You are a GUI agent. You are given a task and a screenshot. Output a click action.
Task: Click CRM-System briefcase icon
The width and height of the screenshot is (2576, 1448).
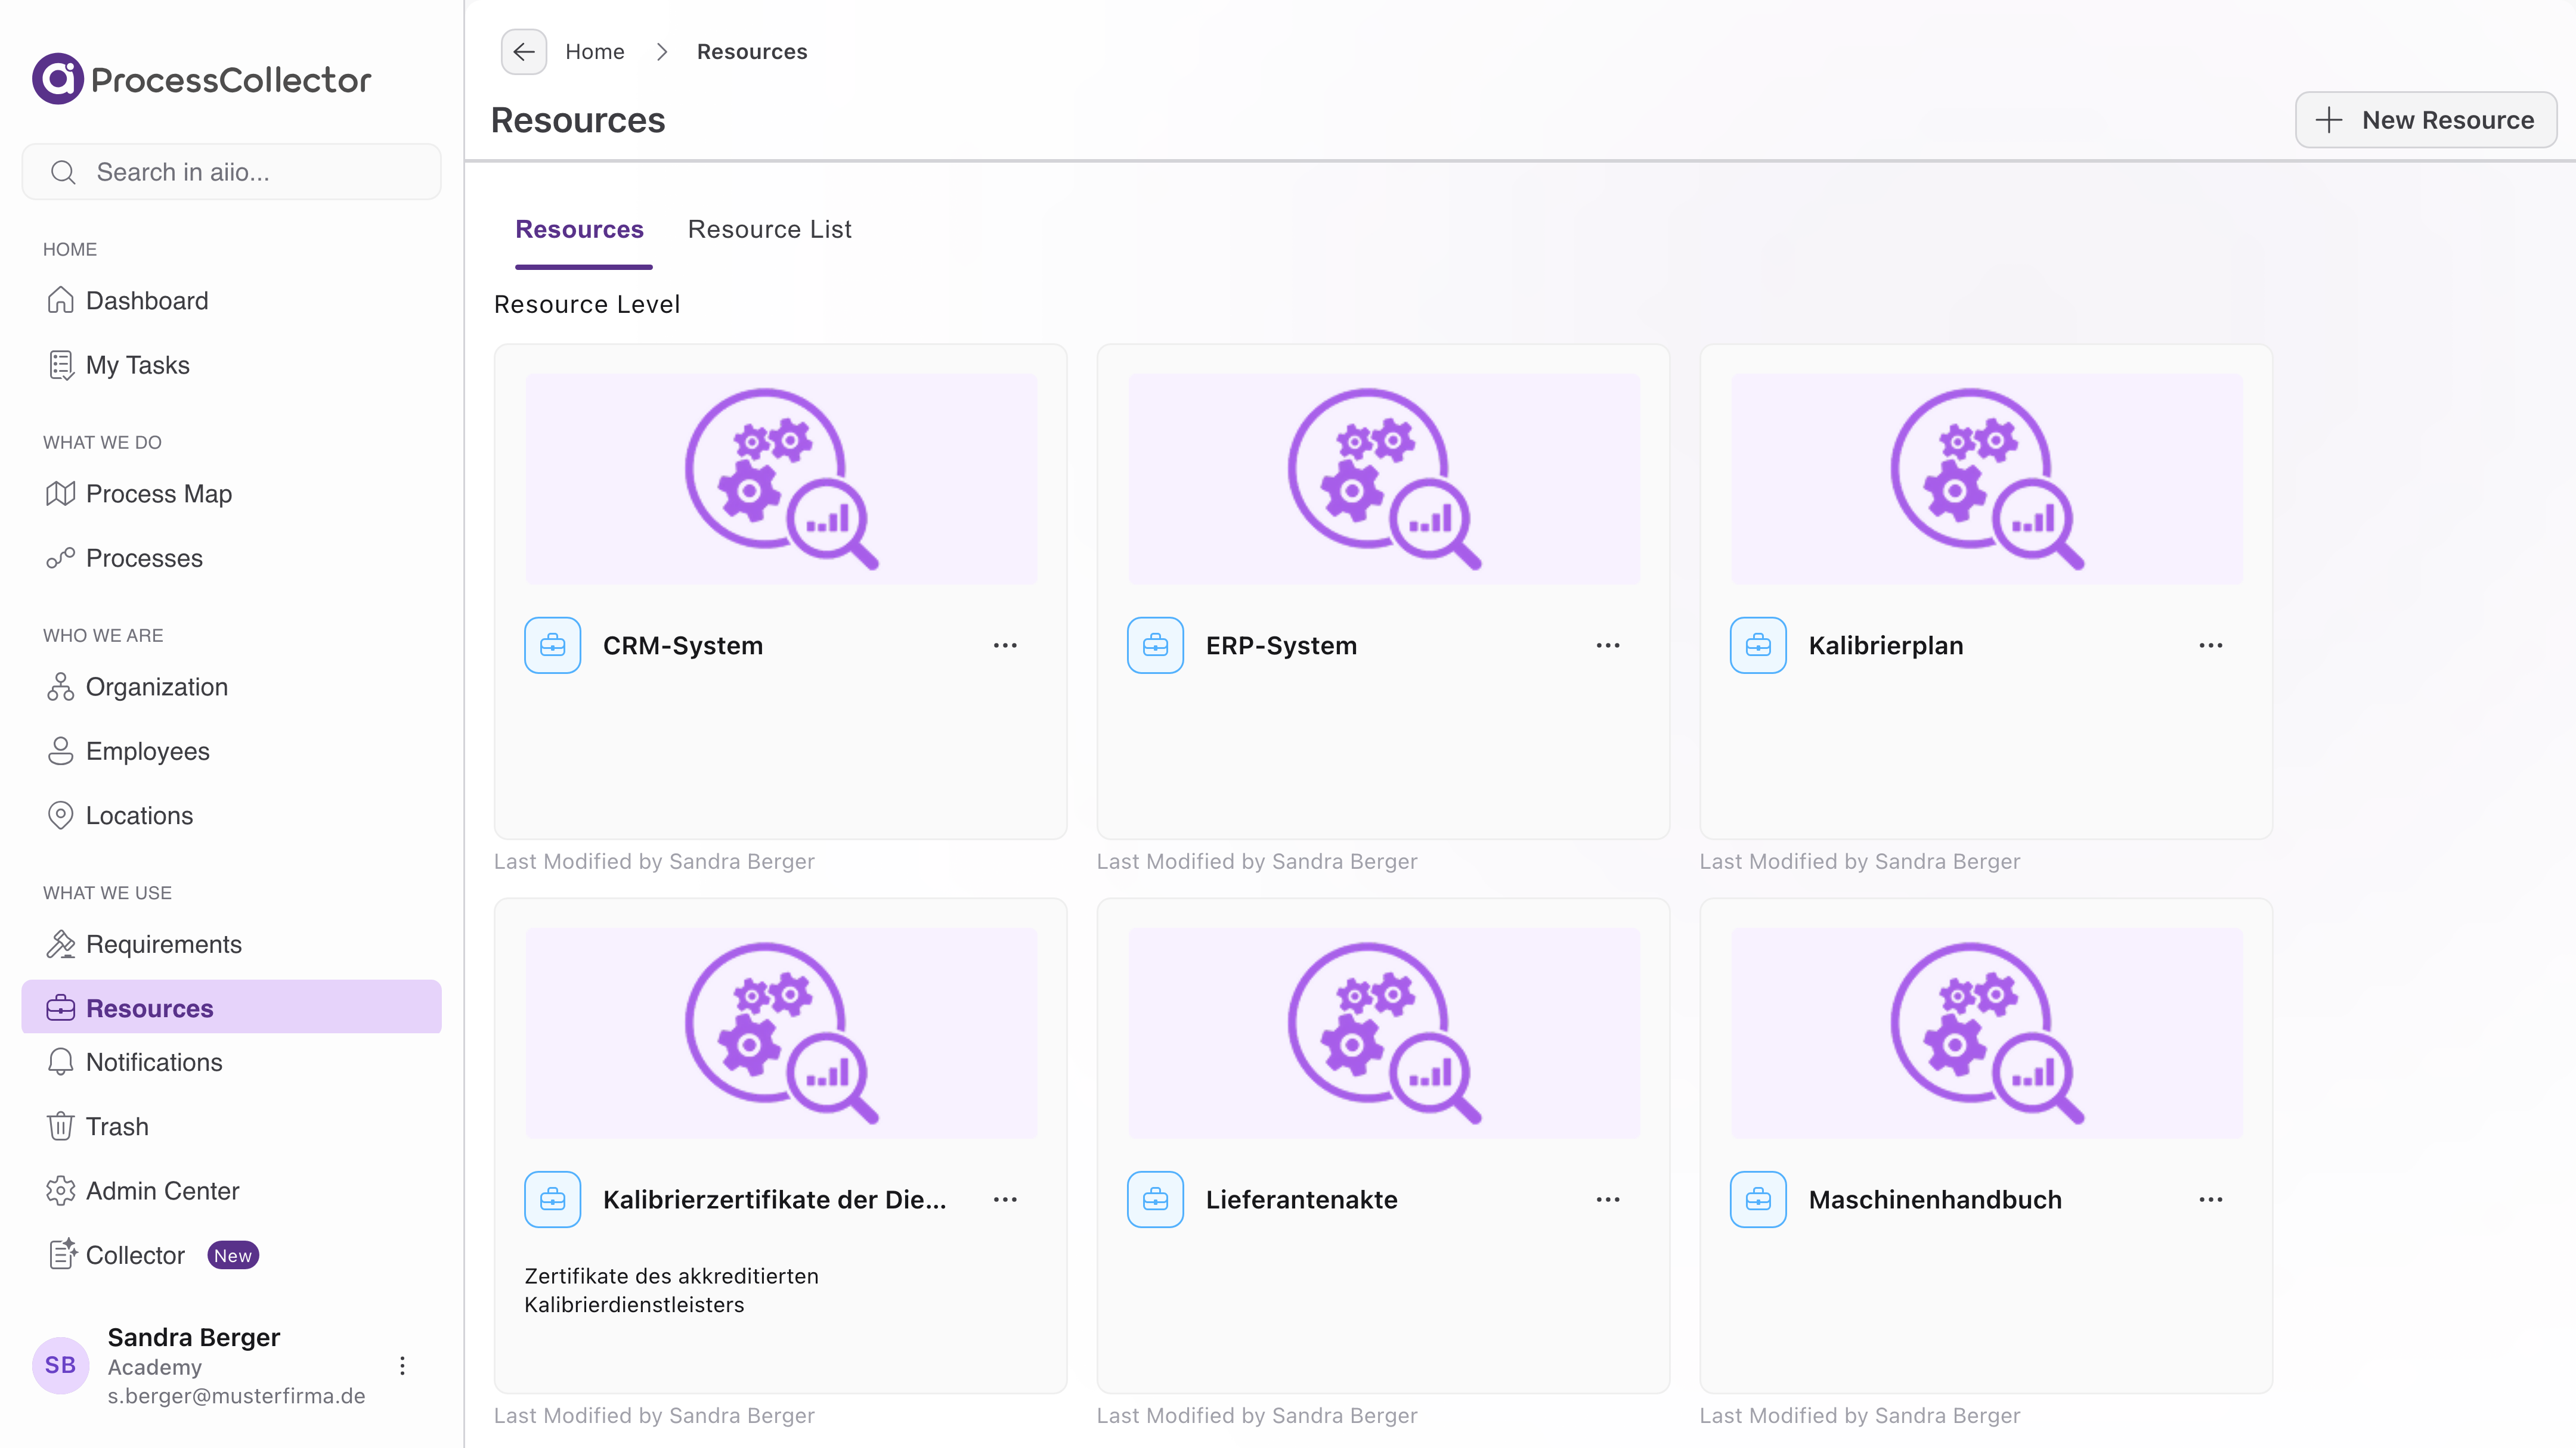click(552, 645)
